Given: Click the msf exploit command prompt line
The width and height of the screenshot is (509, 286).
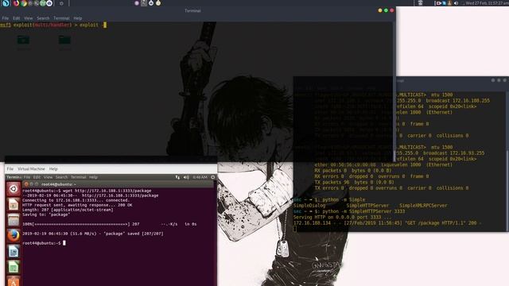Looking at the screenshot, I should click(53, 25).
